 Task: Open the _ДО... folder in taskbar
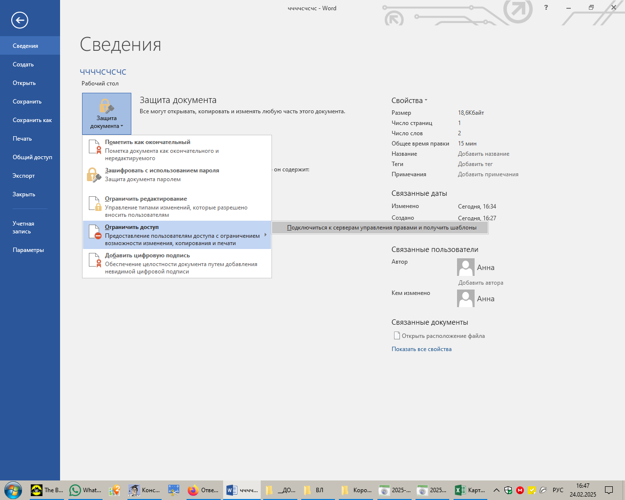pyautogui.click(x=280, y=490)
